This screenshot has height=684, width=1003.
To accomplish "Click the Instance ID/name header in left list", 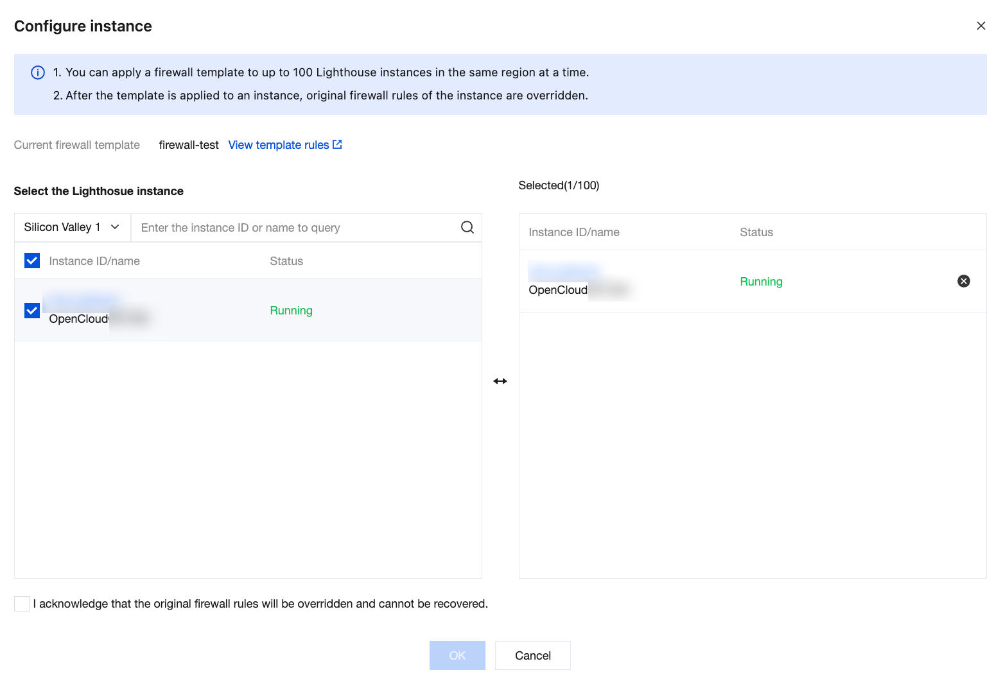I will [x=94, y=261].
